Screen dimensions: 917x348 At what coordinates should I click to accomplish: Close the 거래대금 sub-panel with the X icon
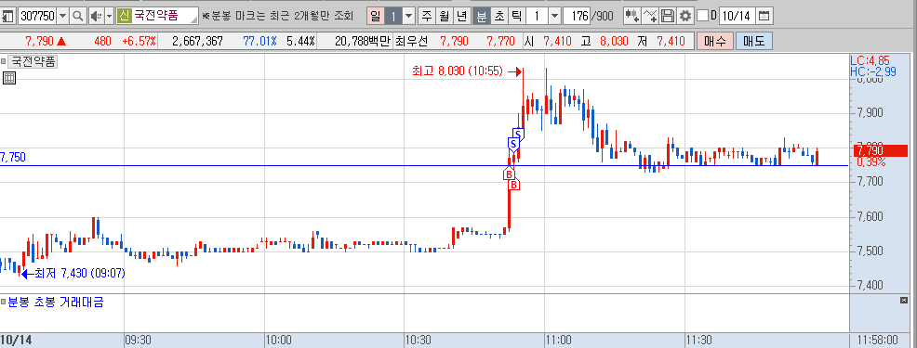[903, 300]
